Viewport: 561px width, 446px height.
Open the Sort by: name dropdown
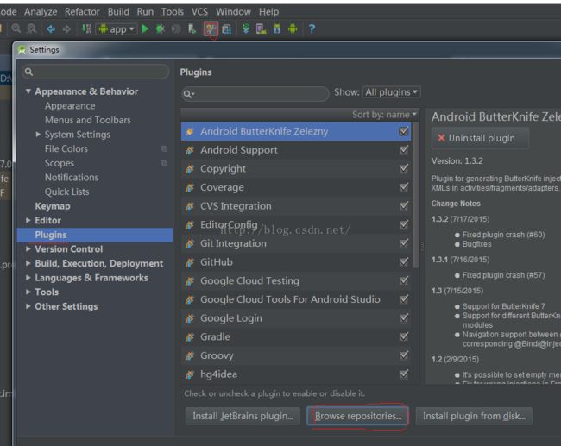[385, 115]
